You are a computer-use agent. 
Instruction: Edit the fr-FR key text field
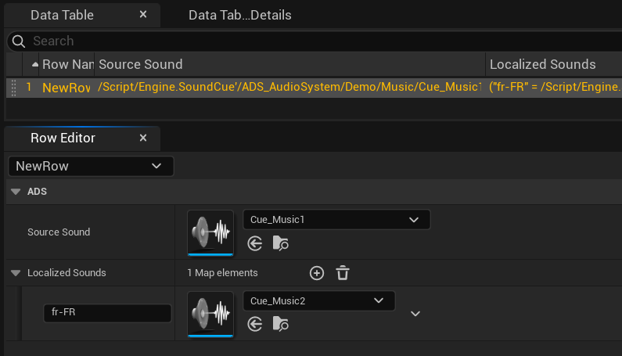(x=107, y=313)
